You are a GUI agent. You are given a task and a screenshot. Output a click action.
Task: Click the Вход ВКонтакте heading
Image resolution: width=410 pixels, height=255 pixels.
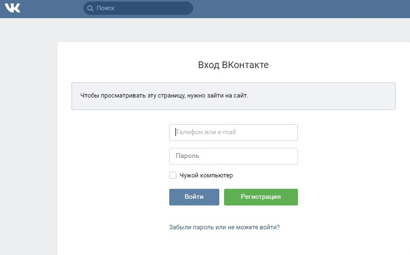point(233,65)
